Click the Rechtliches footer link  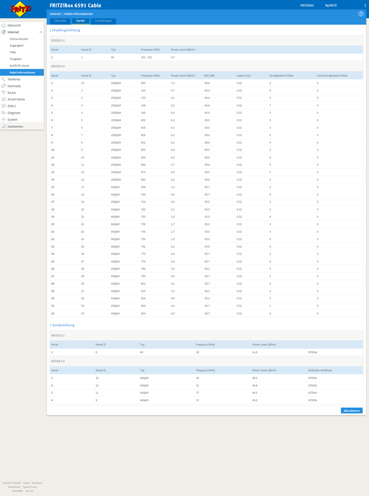[x=14, y=487]
